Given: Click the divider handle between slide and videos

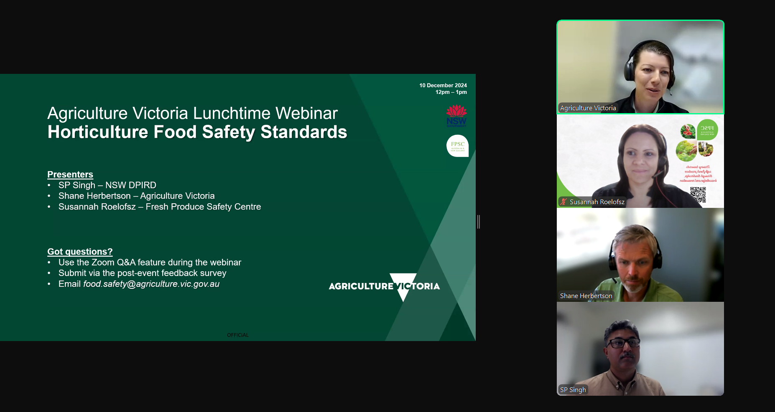Looking at the screenshot, I should [479, 222].
